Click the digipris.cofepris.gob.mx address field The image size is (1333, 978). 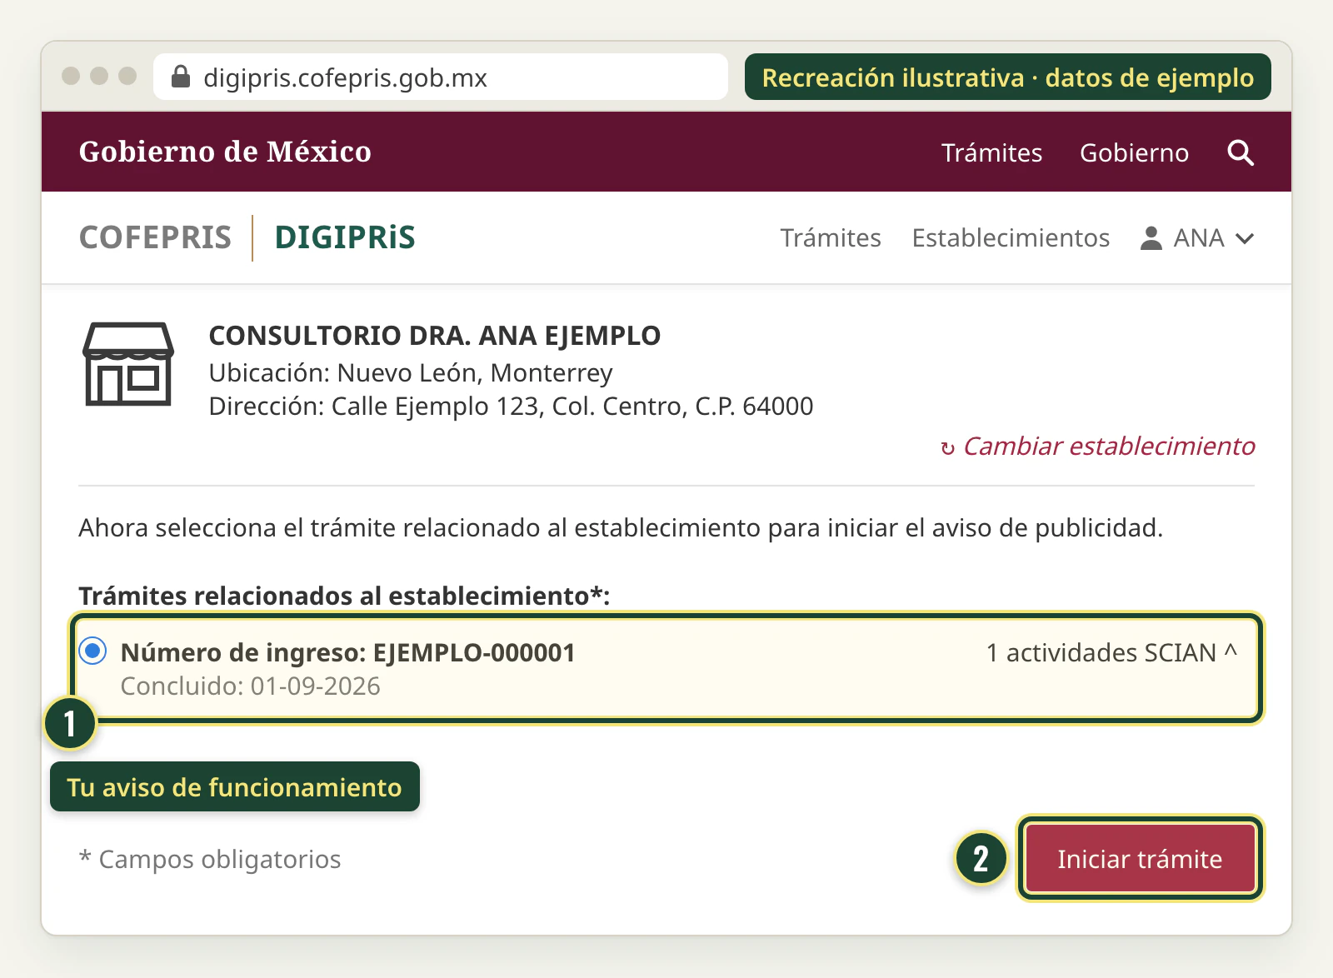tap(441, 77)
